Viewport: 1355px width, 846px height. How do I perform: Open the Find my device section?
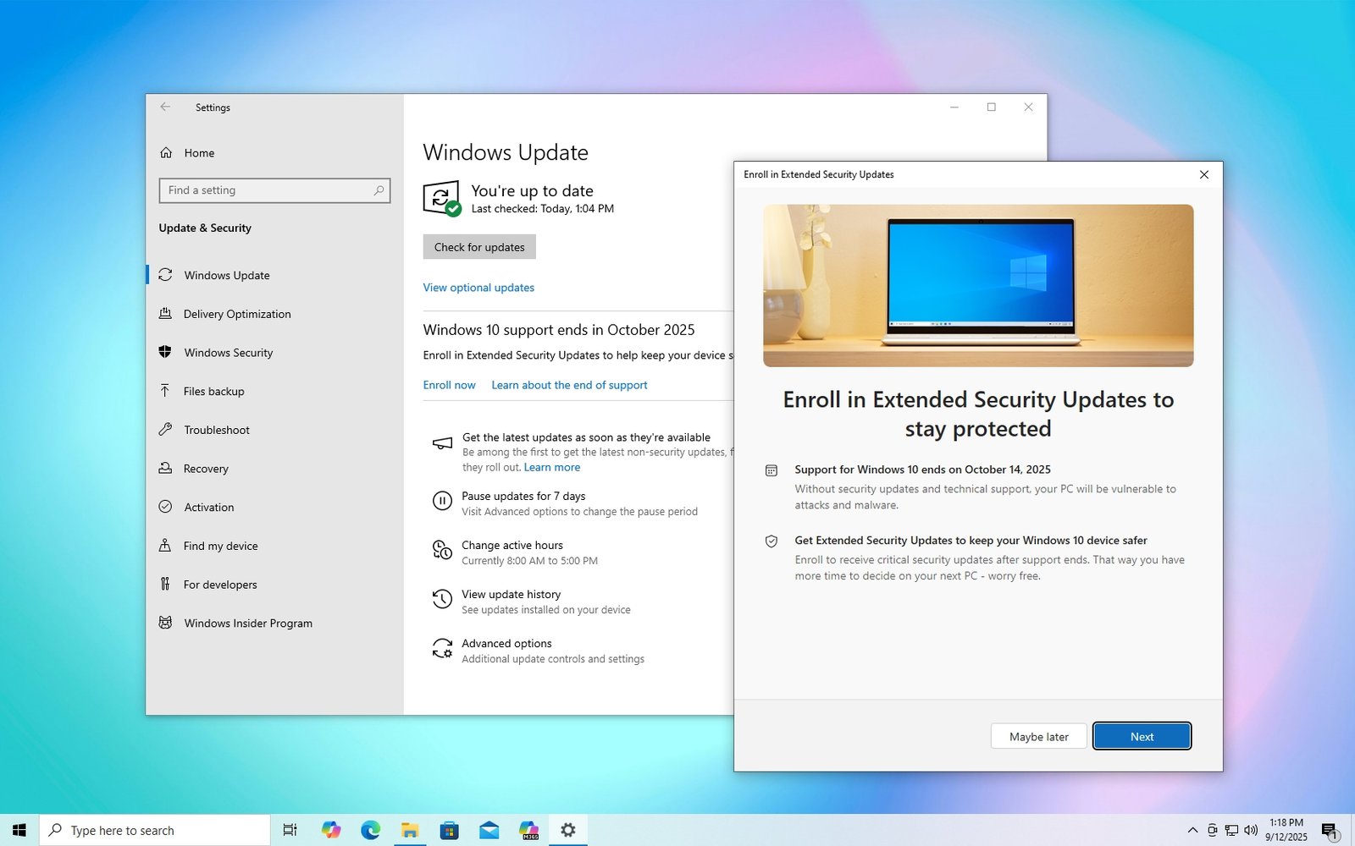click(x=220, y=546)
